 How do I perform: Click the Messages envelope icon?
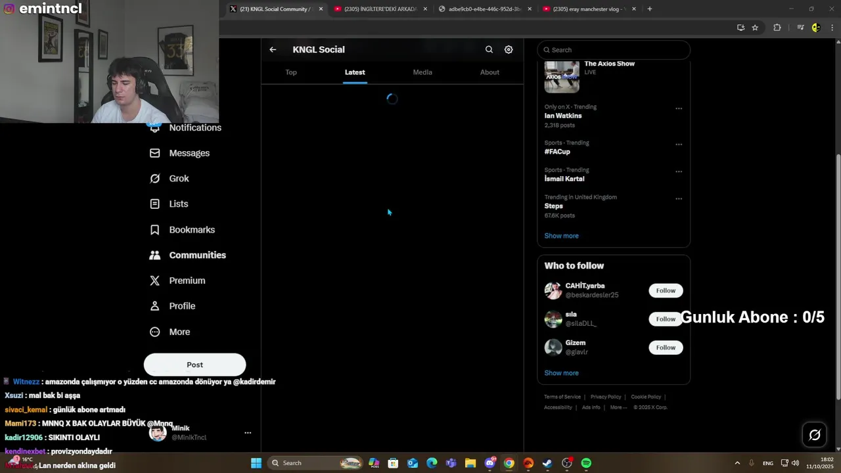tap(154, 153)
